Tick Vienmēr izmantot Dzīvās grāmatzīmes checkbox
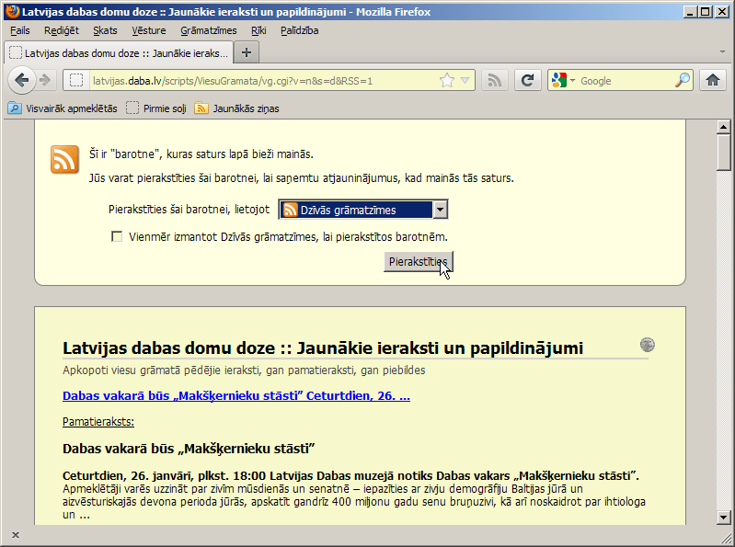 pyautogui.click(x=117, y=236)
